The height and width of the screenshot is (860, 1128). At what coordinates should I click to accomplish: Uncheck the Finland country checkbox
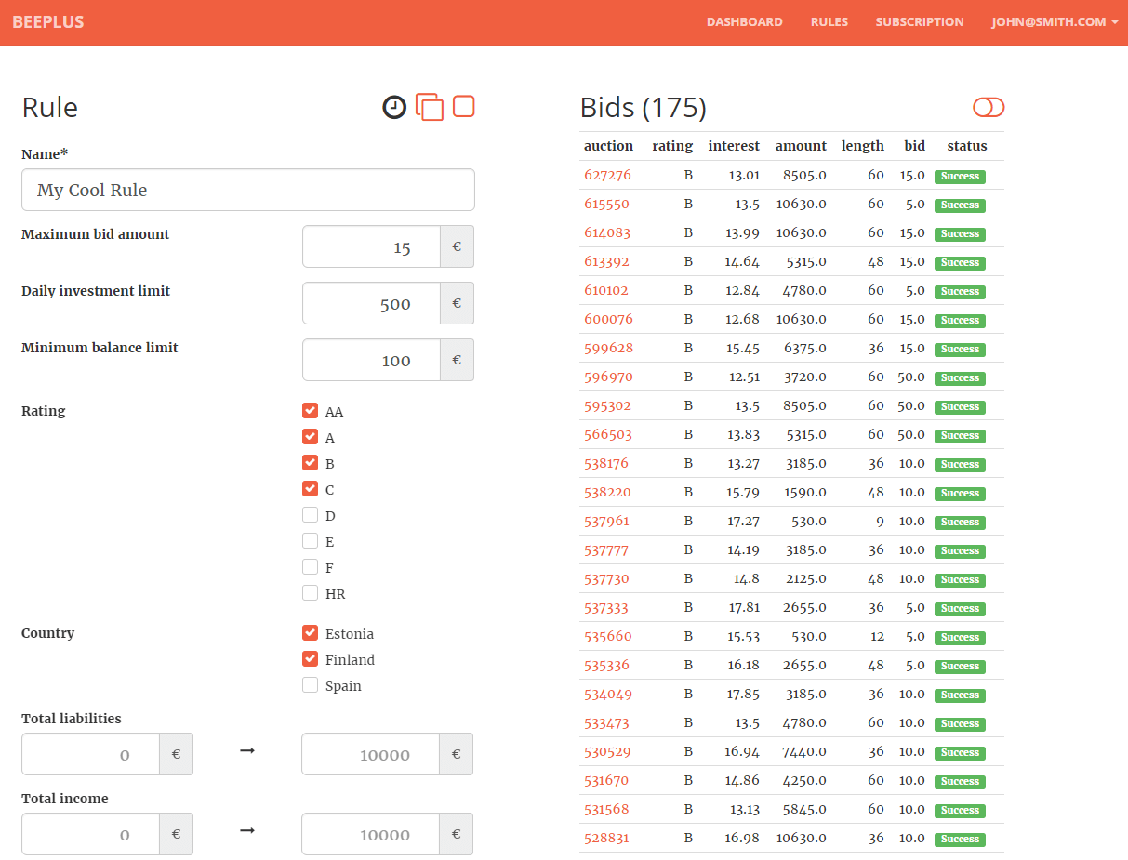tap(310, 659)
